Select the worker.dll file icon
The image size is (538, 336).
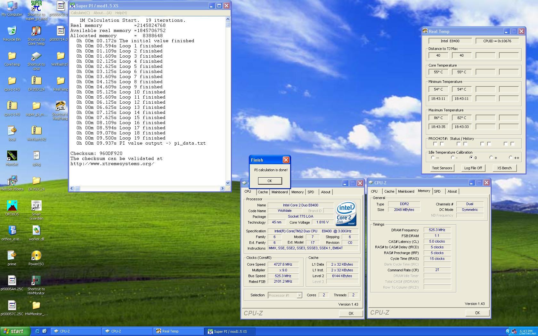[x=36, y=233]
